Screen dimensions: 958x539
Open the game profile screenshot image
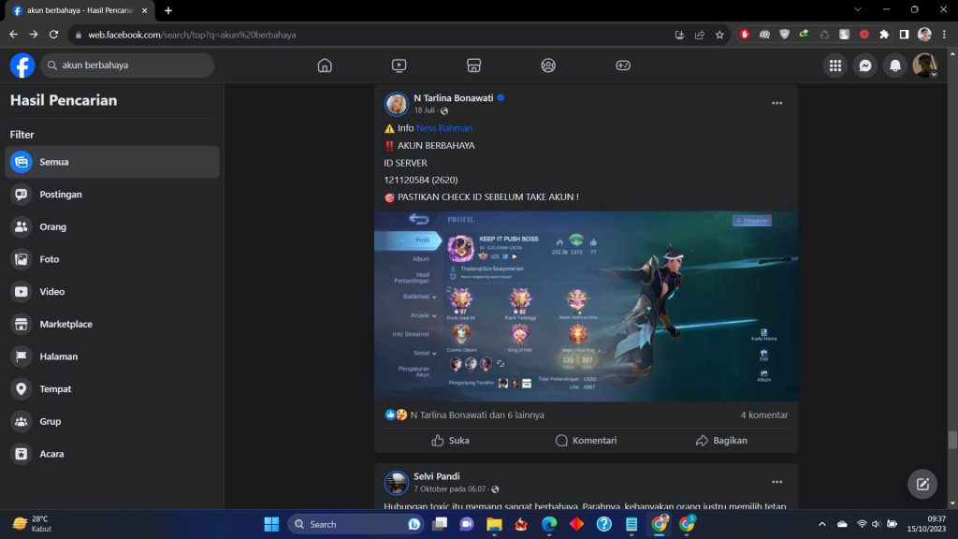click(x=586, y=306)
